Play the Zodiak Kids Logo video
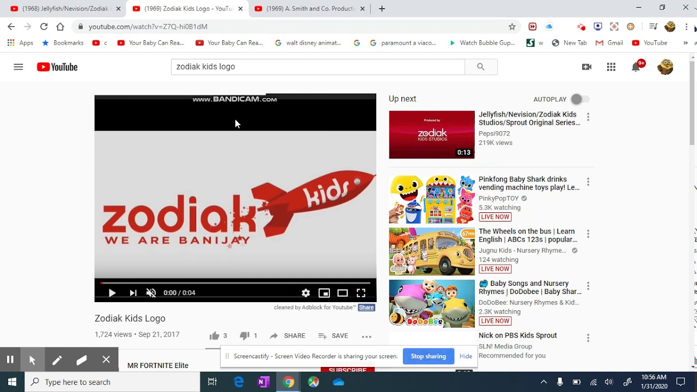 tap(112, 293)
